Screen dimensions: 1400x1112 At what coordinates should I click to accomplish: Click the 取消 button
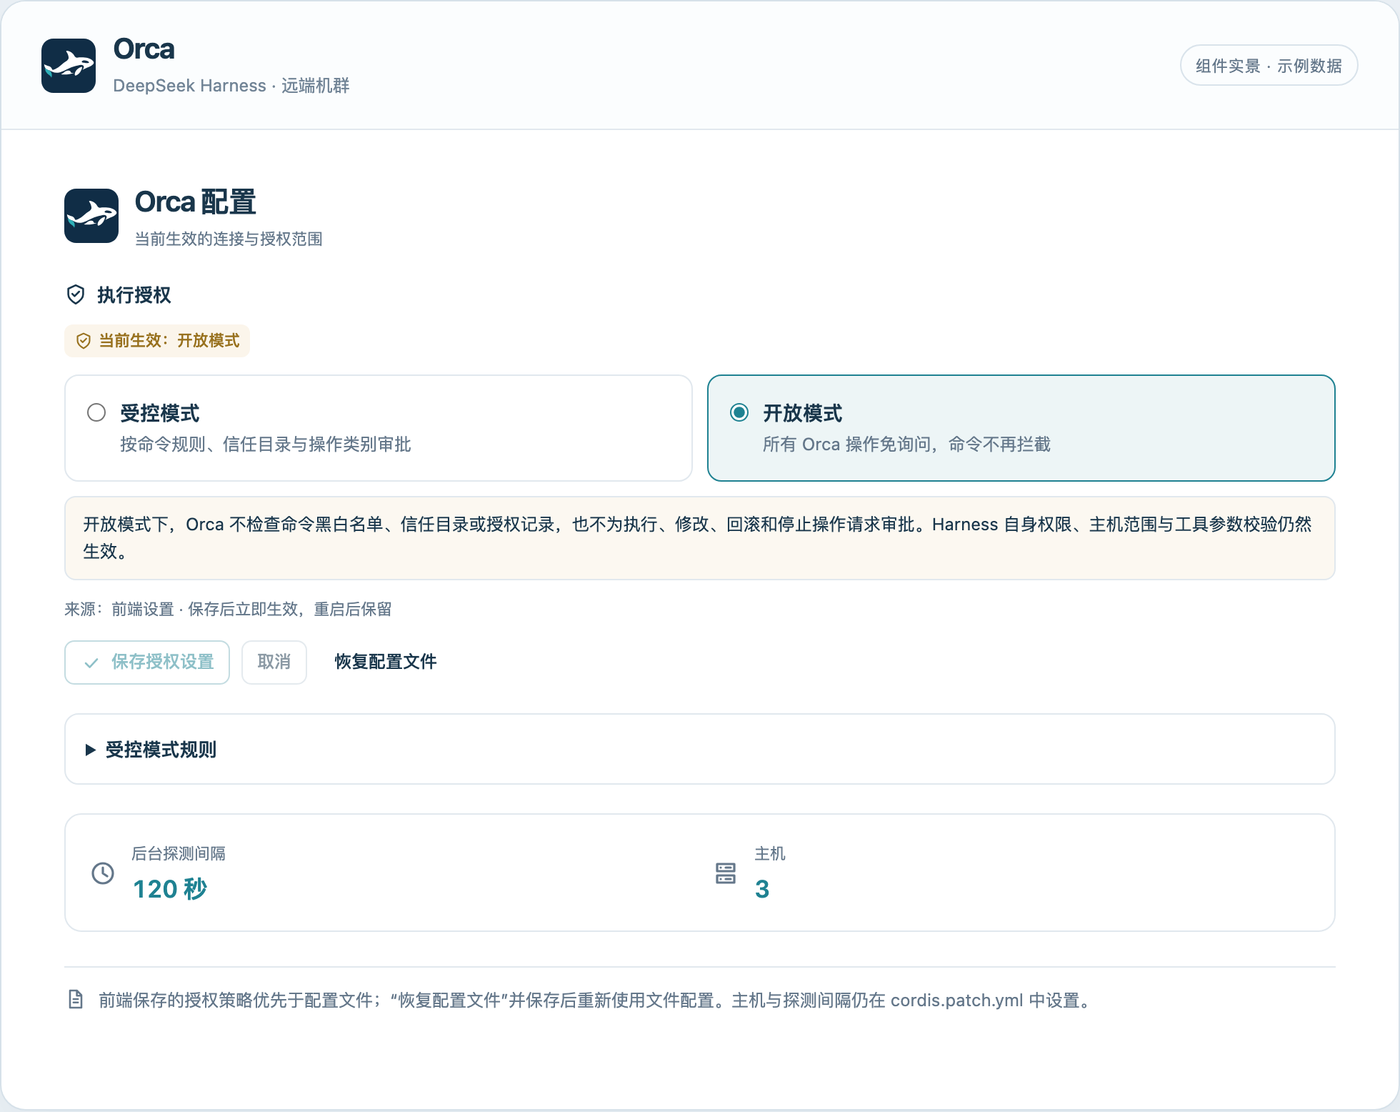[274, 662]
